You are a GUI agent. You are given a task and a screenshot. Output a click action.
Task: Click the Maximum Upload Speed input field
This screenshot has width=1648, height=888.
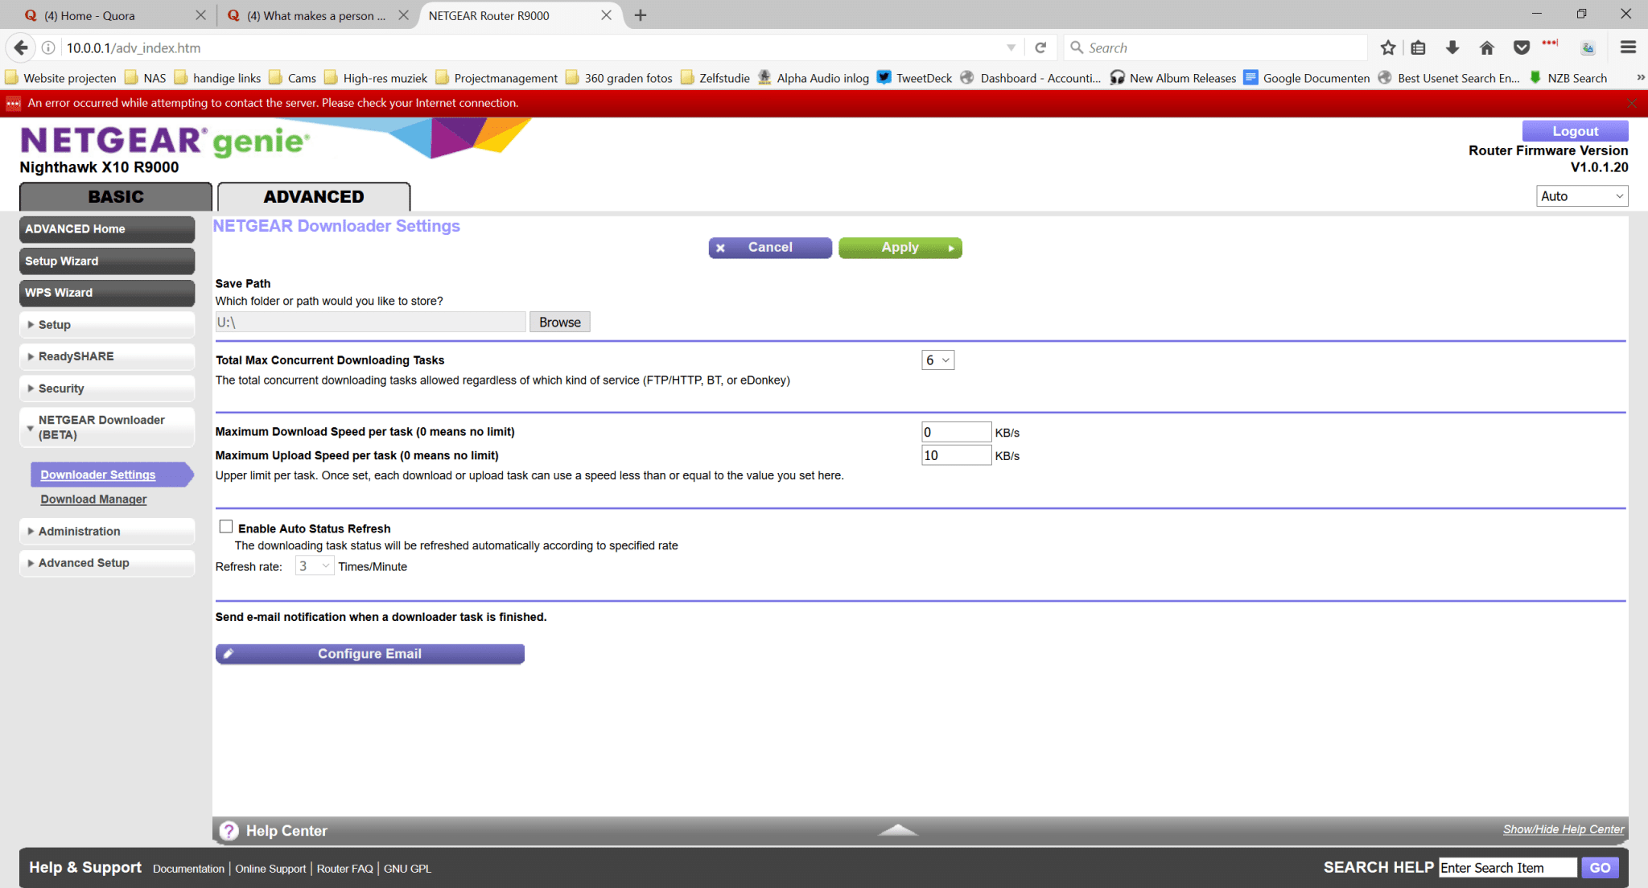point(956,455)
